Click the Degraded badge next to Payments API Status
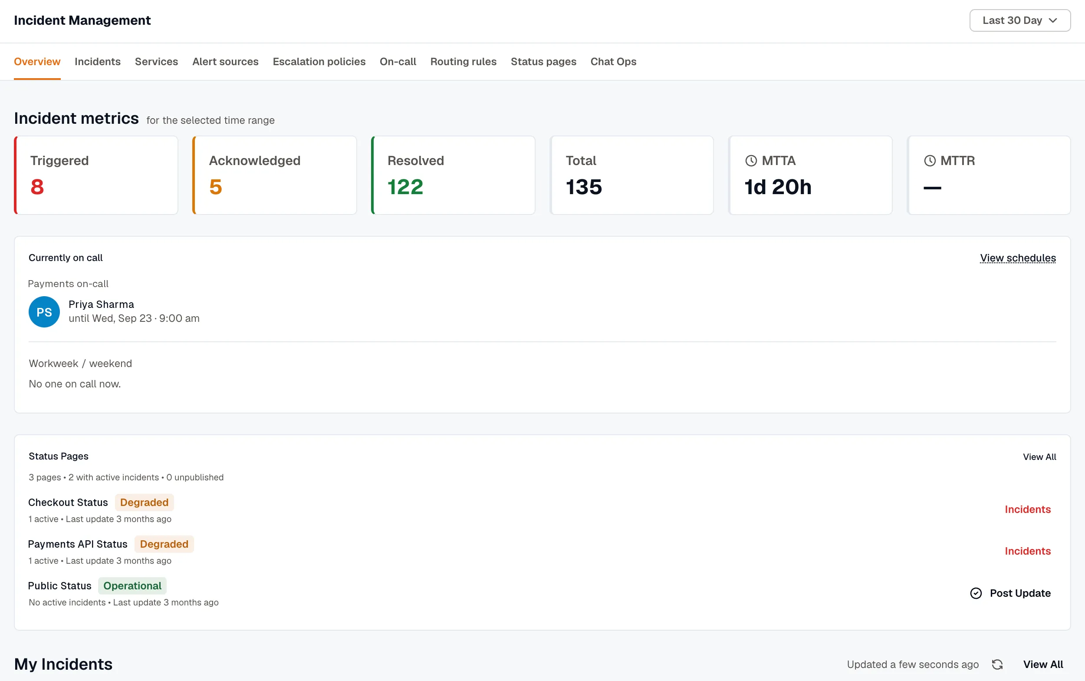Image resolution: width=1085 pixels, height=681 pixels. click(164, 544)
